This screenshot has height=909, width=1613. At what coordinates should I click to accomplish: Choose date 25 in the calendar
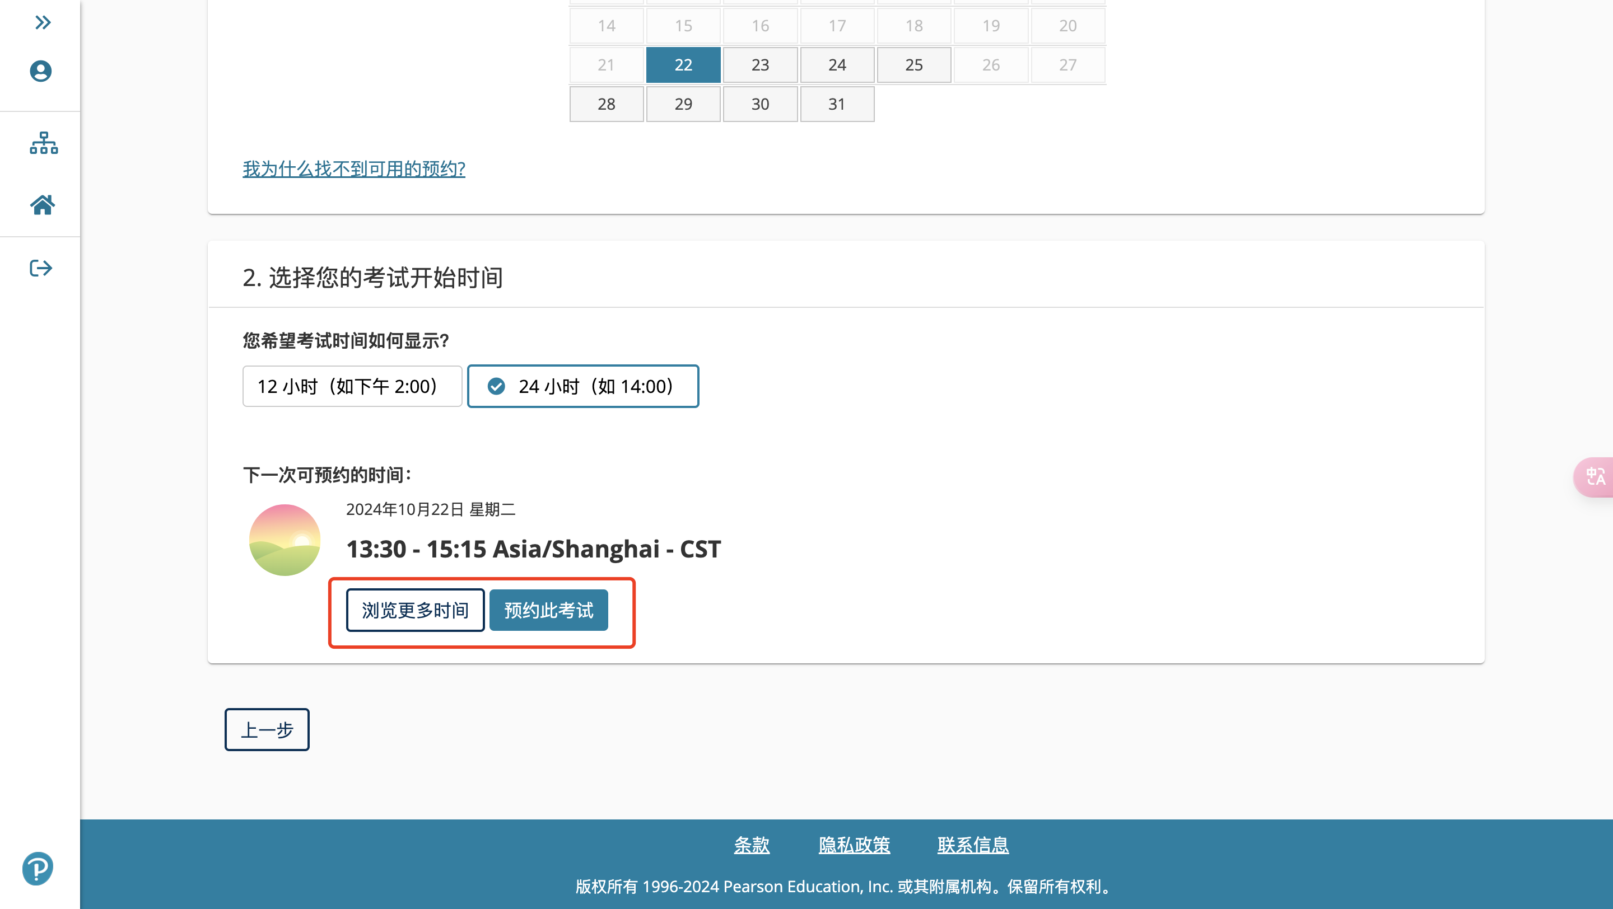914,65
